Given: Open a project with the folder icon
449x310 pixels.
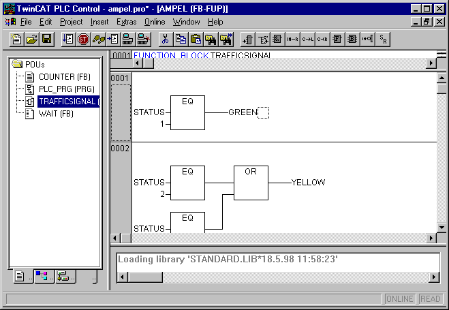Looking at the screenshot, I should tap(32, 40).
